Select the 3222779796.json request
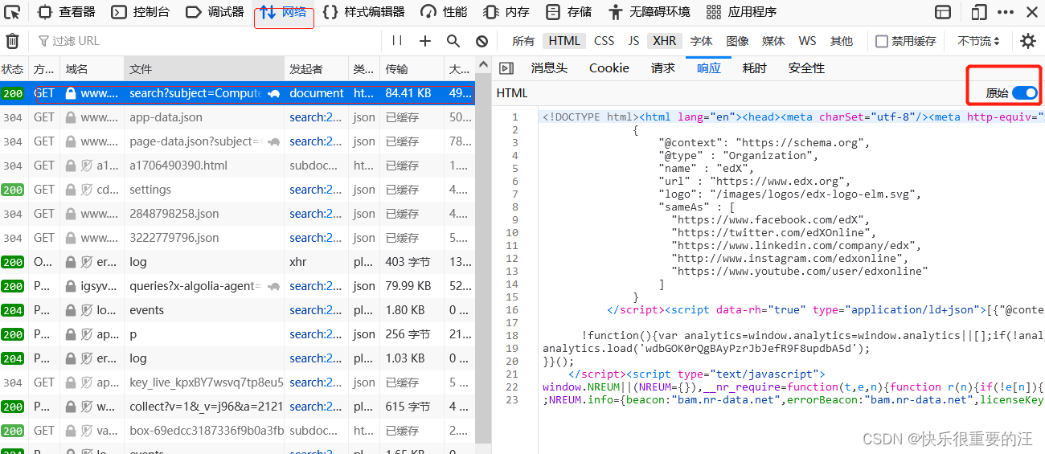The height and width of the screenshot is (454, 1045). tap(237, 238)
